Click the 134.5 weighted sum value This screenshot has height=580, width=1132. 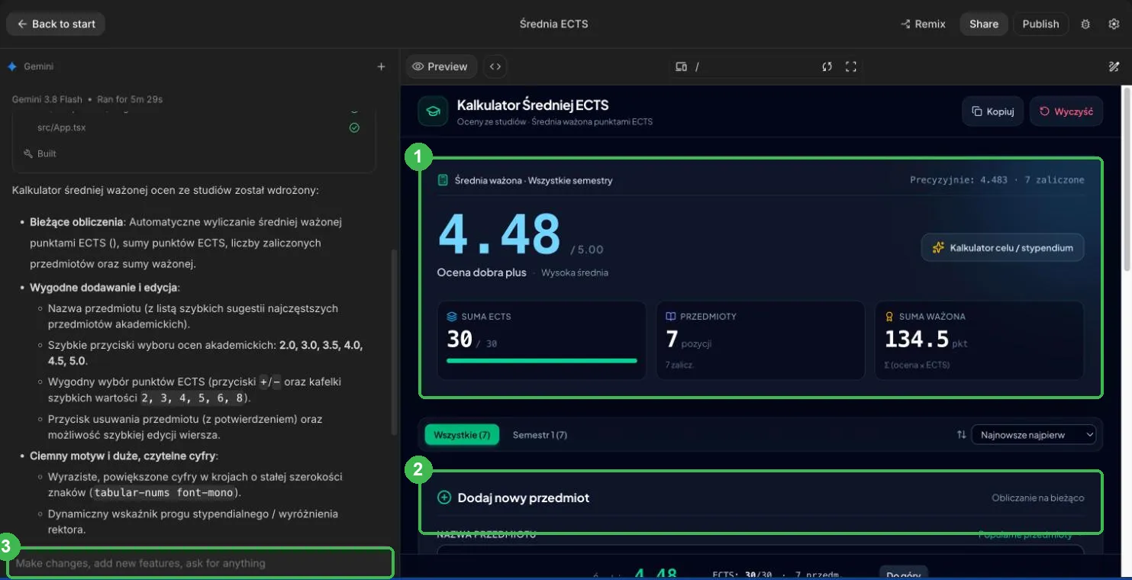click(917, 339)
